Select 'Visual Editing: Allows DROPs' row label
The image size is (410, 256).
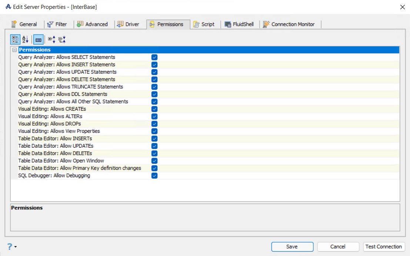point(50,124)
